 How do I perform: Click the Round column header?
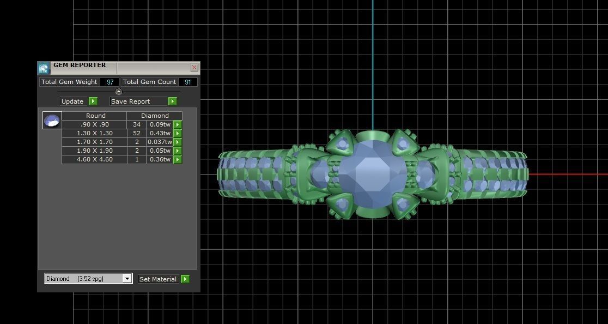[x=95, y=116]
